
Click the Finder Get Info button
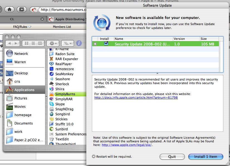pyautogui.click(x=79, y=43)
